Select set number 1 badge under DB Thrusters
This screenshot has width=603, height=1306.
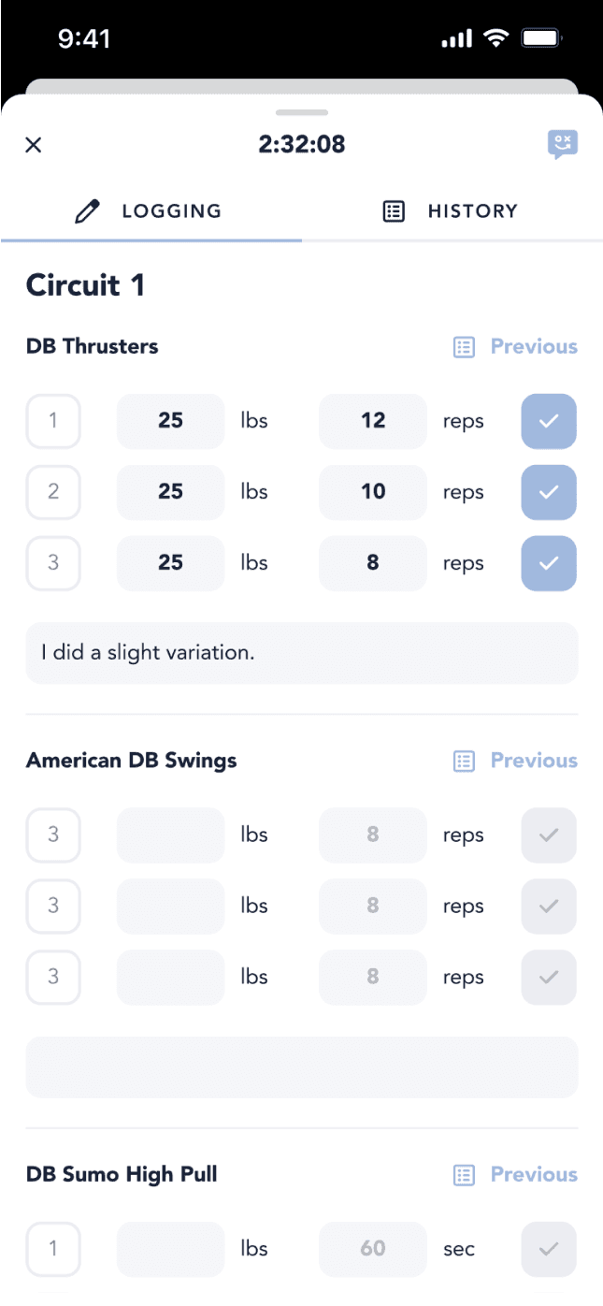click(x=53, y=422)
